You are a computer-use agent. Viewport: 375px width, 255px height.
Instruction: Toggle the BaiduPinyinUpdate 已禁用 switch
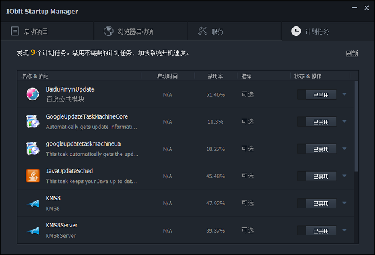317,94
